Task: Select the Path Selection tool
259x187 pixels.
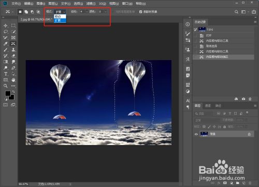Action: [13, 74]
